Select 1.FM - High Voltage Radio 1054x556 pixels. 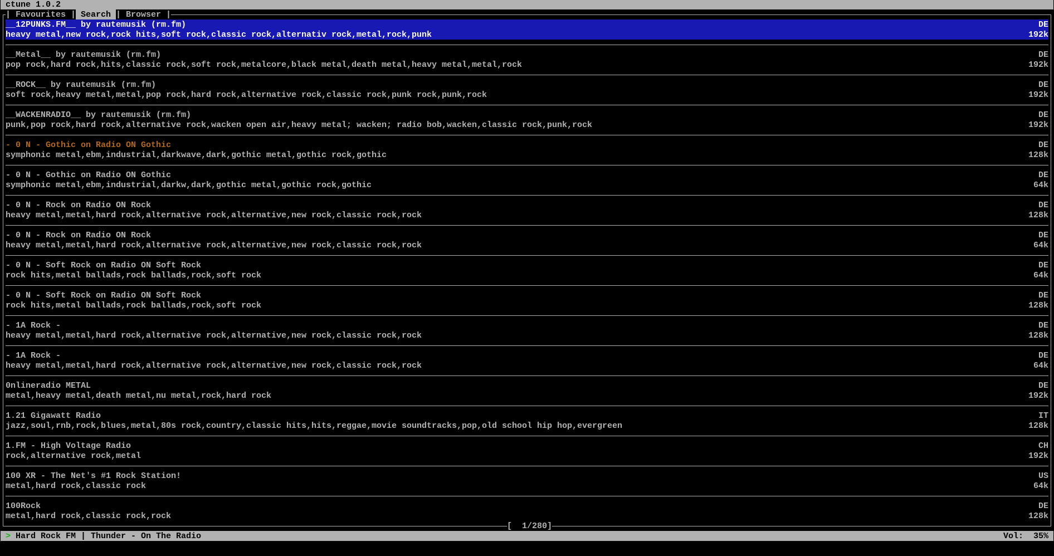(x=526, y=451)
